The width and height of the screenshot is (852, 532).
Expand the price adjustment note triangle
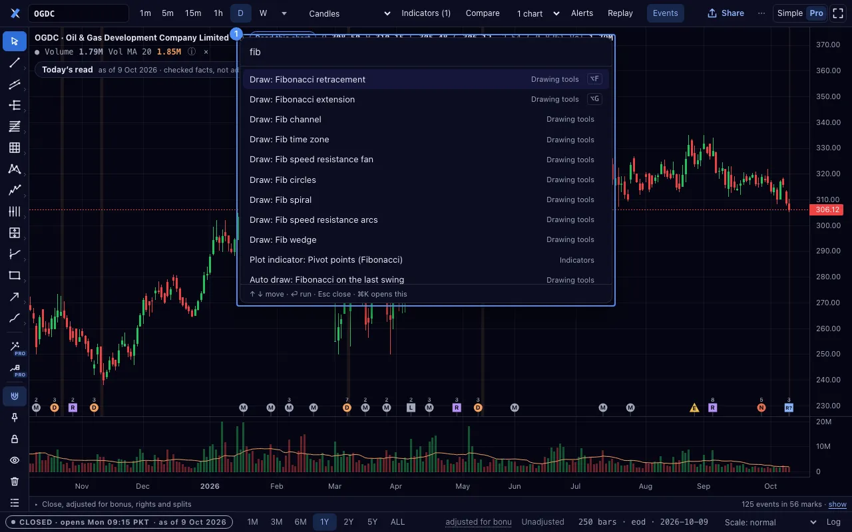(36, 505)
